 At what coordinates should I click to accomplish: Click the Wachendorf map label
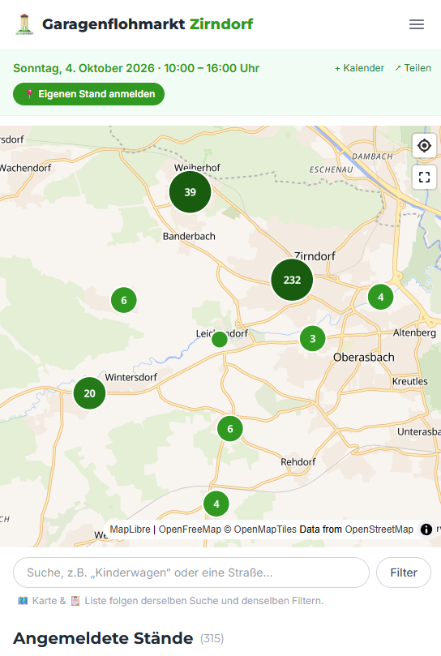coord(25,168)
